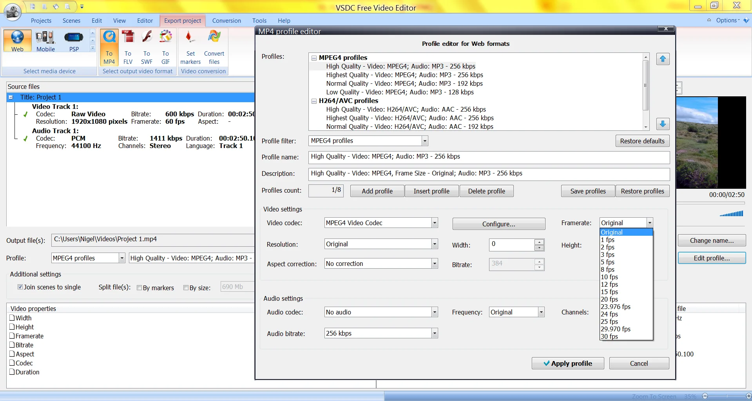The width and height of the screenshot is (752, 401).
Task: Select To SWF output format
Action: (147, 47)
